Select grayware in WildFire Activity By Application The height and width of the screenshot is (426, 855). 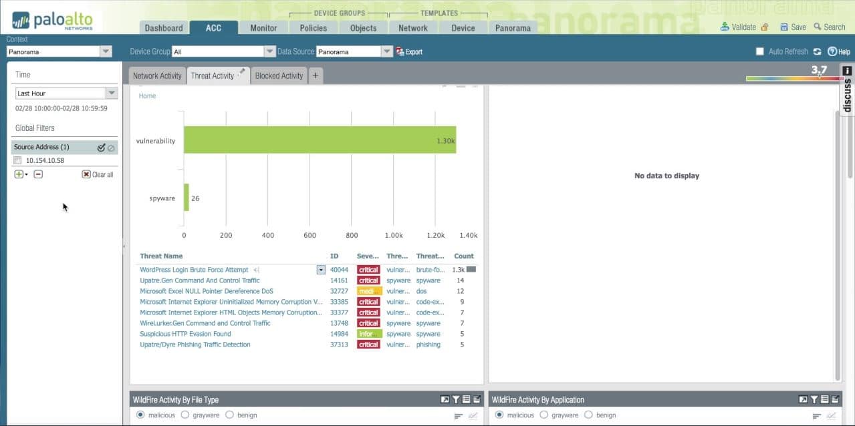click(x=543, y=415)
